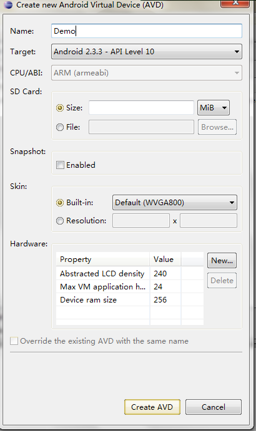Click the Create AVD button
Image resolution: width=256 pixels, height=431 pixels.
(x=152, y=407)
